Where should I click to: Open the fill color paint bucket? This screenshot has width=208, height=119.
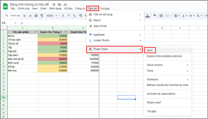coord(155,16)
